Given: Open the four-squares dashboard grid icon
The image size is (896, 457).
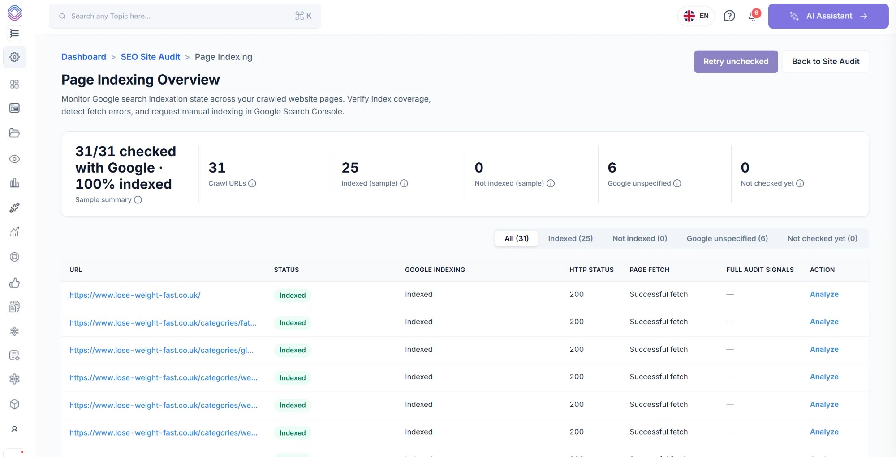Looking at the screenshot, I should tap(14, 84).
